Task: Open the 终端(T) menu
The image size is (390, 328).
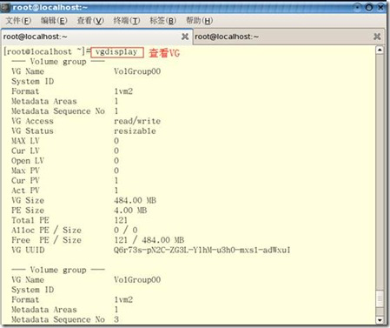Action: [x=127, y=21]
